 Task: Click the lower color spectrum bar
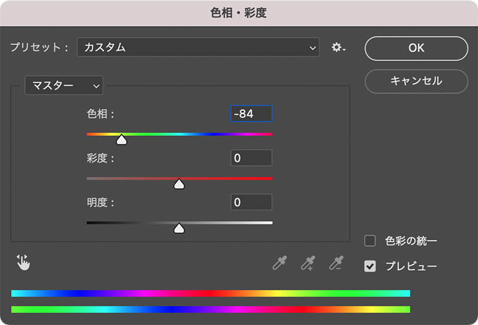[211, 310]
